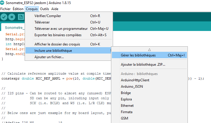Click the MIC_REF_AMPL constexpr code line
211x123 pixels.
(x=56, y=78)
